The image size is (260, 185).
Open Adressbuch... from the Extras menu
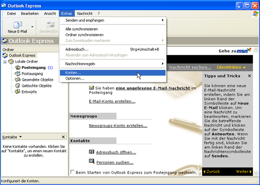click(113, 49)
